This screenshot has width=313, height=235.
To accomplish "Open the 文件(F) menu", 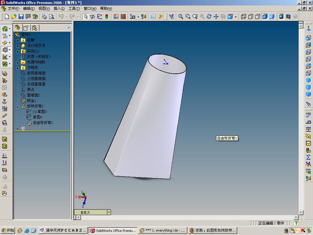I will pos(13,9).
